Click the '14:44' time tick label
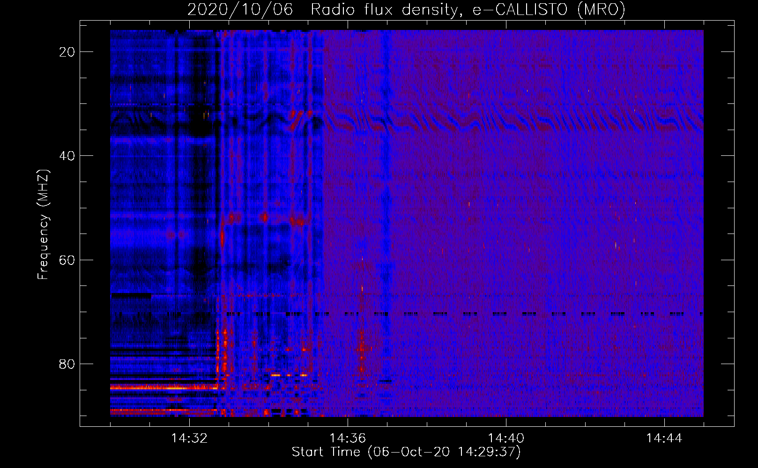Image resolution: width=758 pixels, height=468 pixels. 664,439
